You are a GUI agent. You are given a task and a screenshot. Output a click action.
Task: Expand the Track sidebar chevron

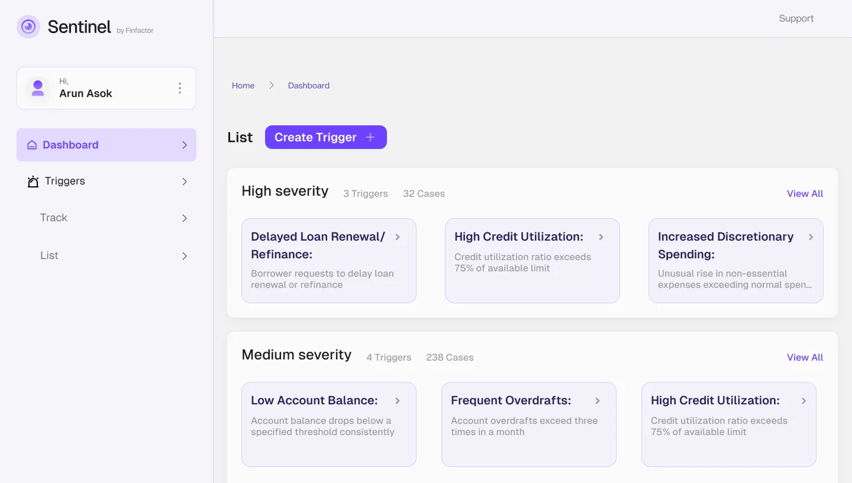click(x=185, y=218)
